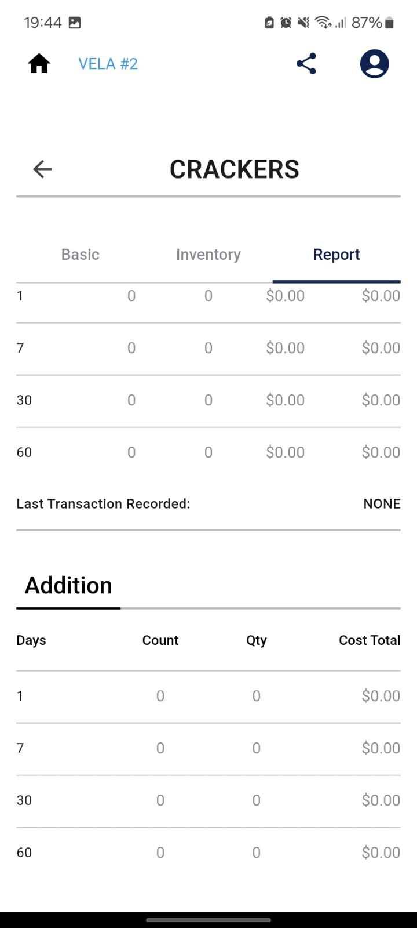Tap the battery status icon
The image size is (417, 928).
click(389, 23)
